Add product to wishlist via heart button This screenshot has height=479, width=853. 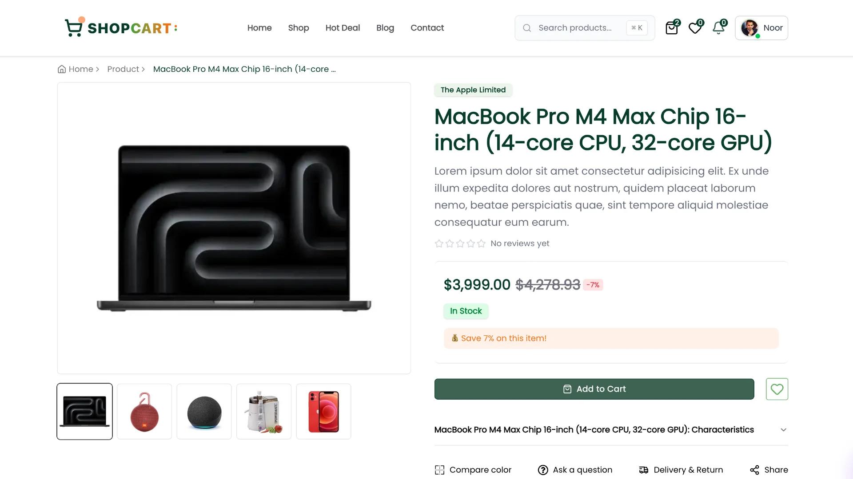coord(777,389)
